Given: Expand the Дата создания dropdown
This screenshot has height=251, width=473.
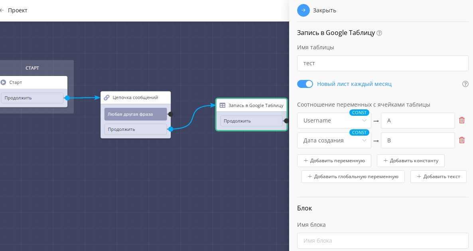Looking at the screenshot, I should (334, 140).
